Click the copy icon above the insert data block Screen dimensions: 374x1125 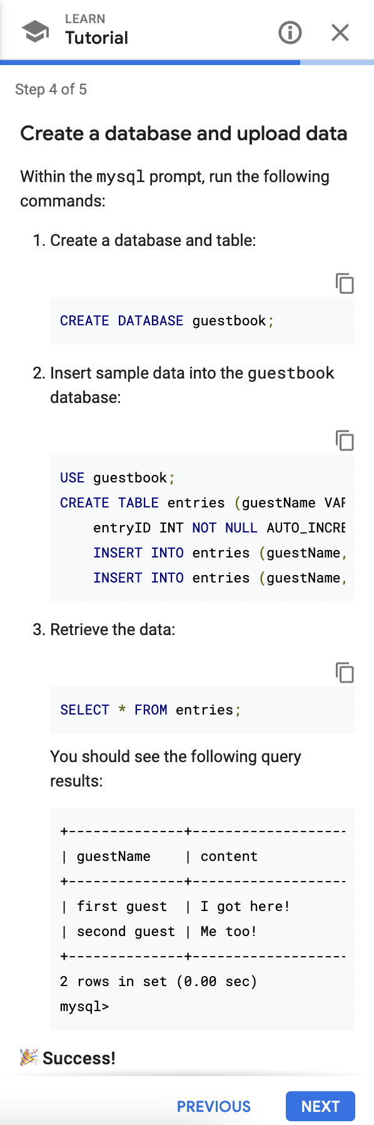(x=345, y=441)
